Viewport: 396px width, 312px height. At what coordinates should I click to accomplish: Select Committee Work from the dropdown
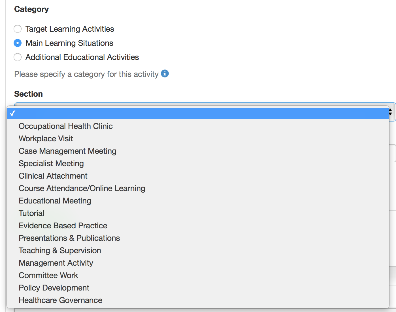198,275
